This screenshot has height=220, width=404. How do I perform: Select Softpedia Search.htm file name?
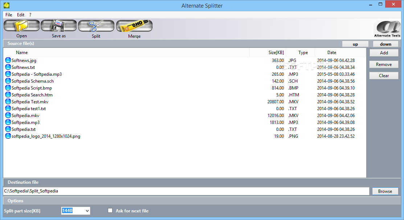pos(32,95)
